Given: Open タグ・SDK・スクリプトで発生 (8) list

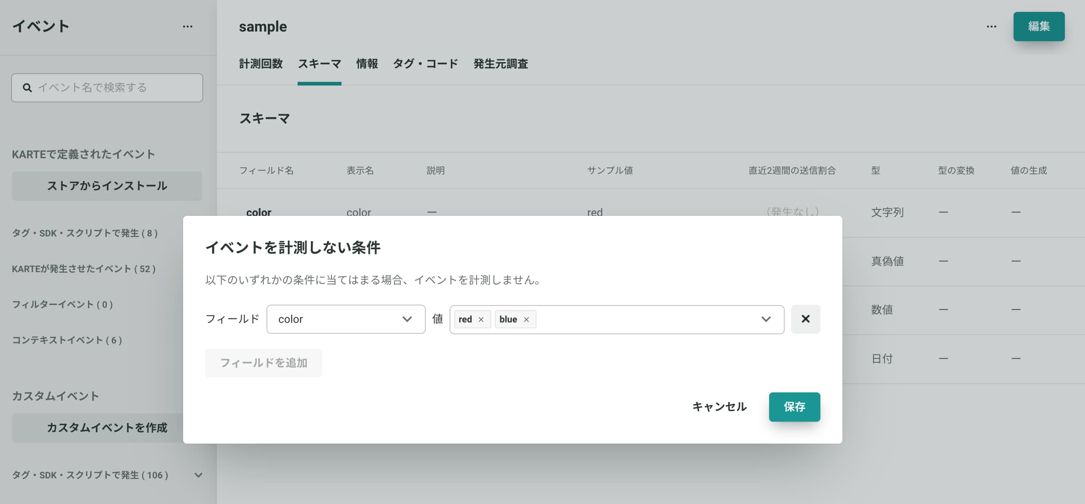Looking at the screenshot, I should point(85,233).
